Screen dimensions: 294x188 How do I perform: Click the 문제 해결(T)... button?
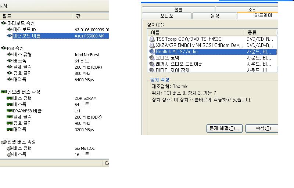pos(225,129)
